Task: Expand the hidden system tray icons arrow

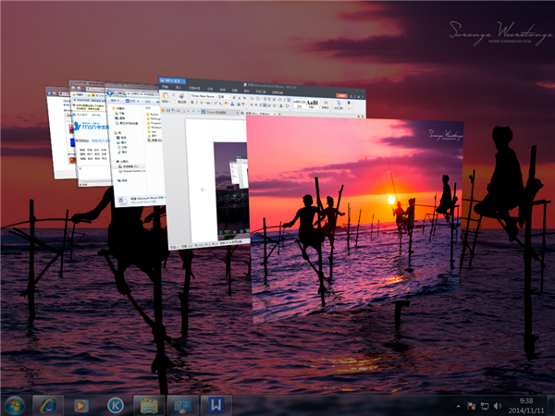Action: pos(457,405)
